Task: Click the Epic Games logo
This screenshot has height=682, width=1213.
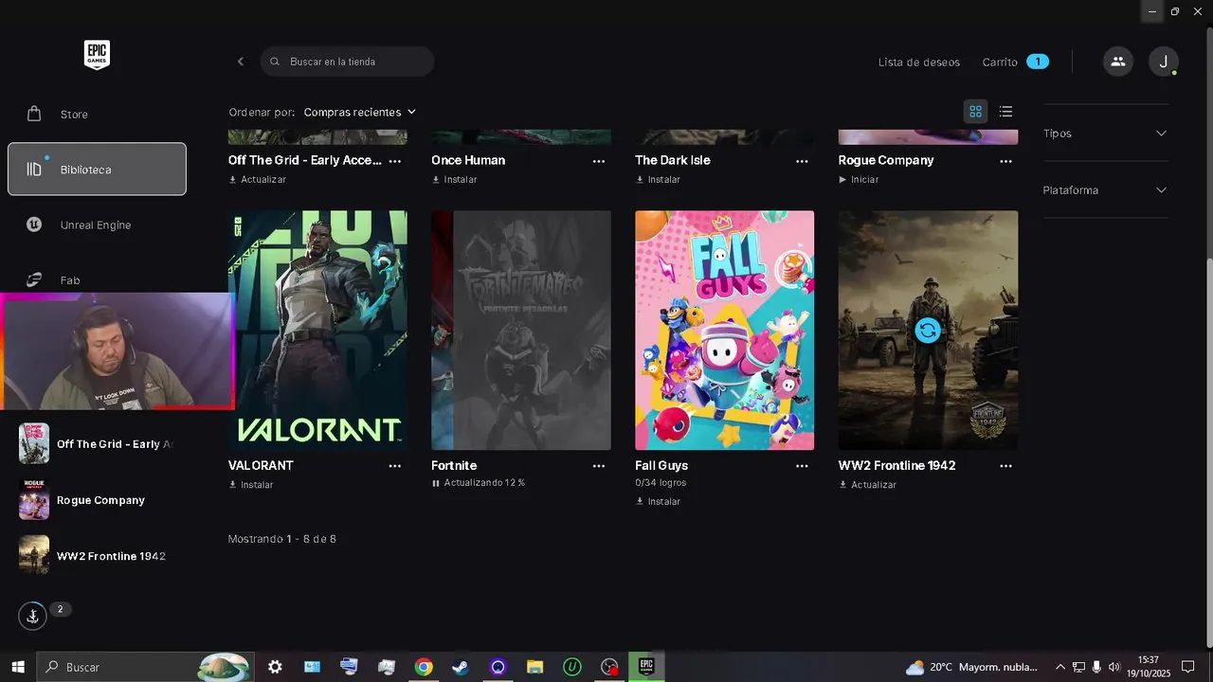Action: (x=97, y=55)
